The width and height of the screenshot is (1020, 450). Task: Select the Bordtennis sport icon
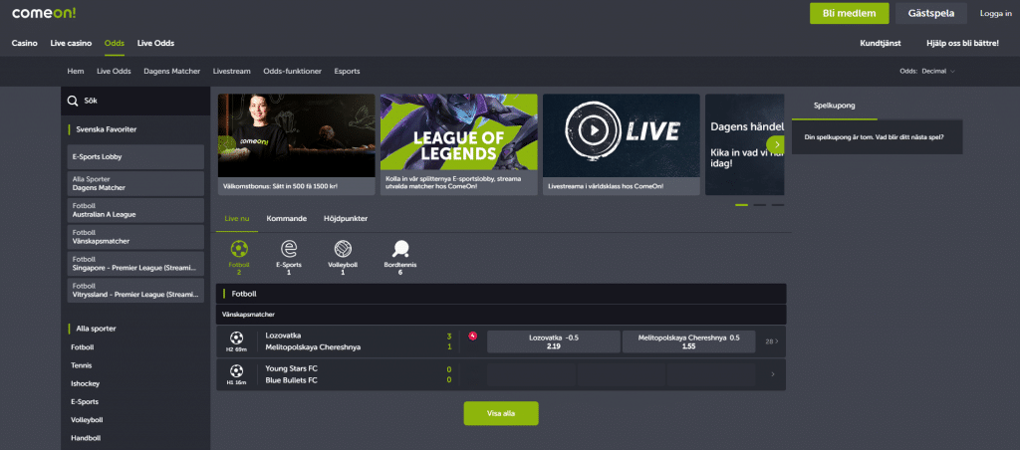pos(400,249)
